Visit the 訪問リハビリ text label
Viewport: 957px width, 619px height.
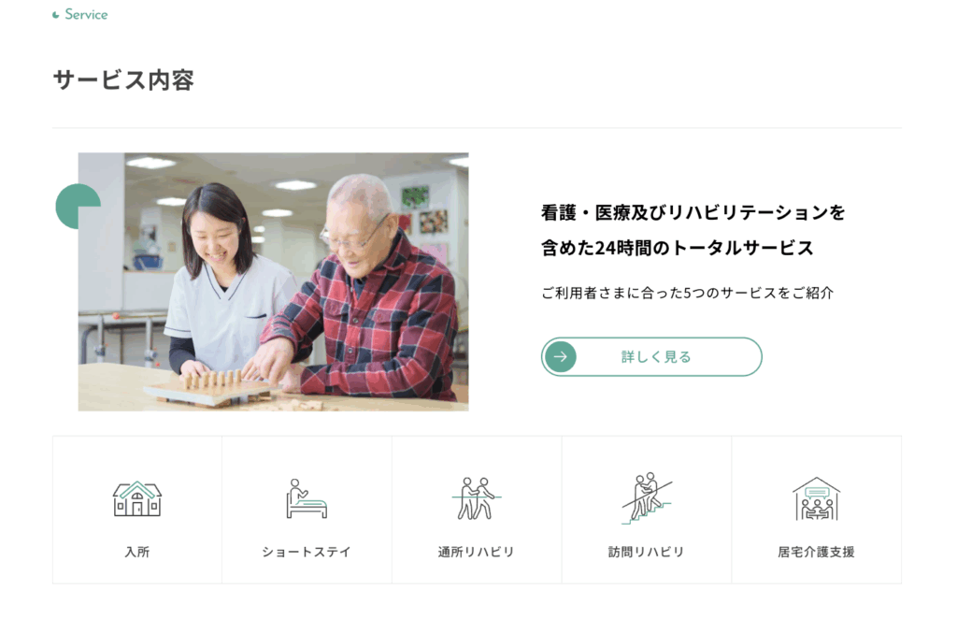click(x=647, y=552)
